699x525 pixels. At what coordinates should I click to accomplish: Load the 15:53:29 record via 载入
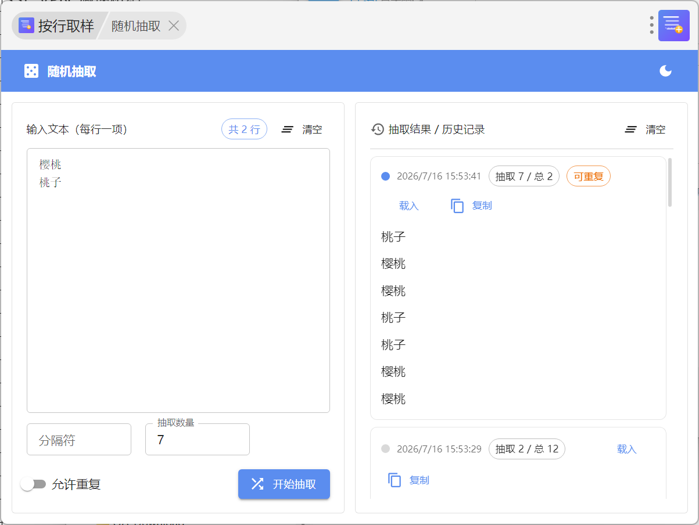click(x=627, y=449)
